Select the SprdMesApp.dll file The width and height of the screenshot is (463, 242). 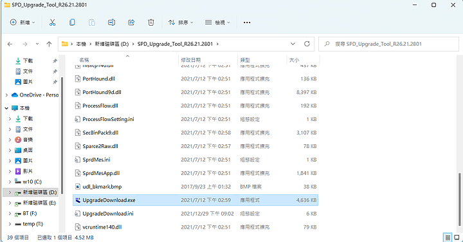(x=195, y=173)
